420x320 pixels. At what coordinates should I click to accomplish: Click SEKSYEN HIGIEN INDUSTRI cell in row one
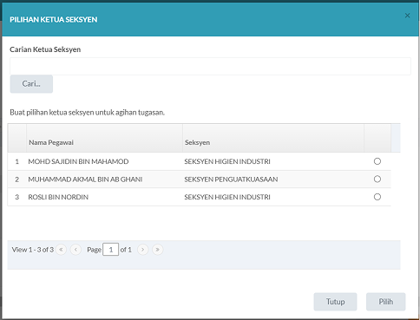click(227, 161)
